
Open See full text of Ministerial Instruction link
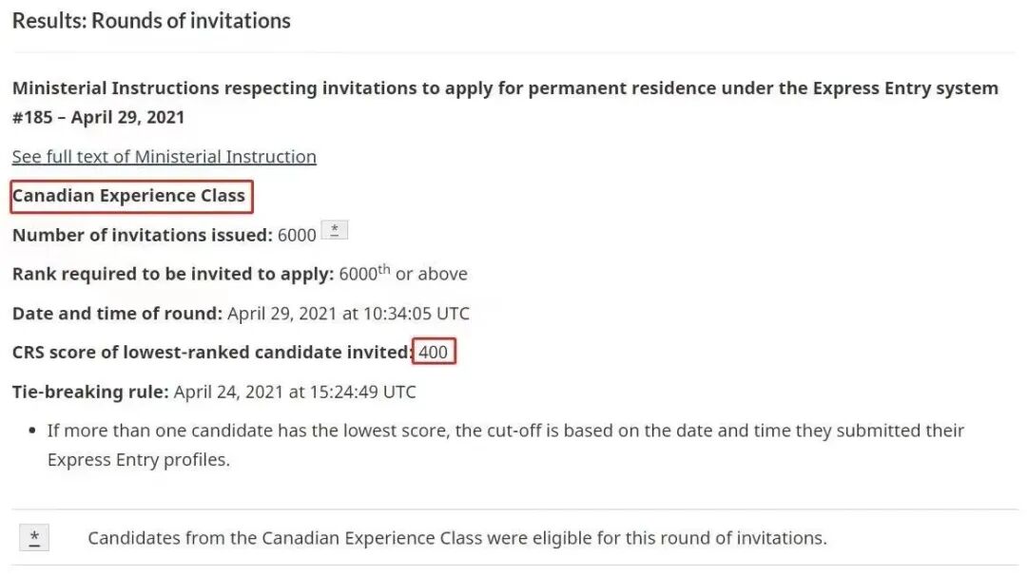(x=164, y=157)
